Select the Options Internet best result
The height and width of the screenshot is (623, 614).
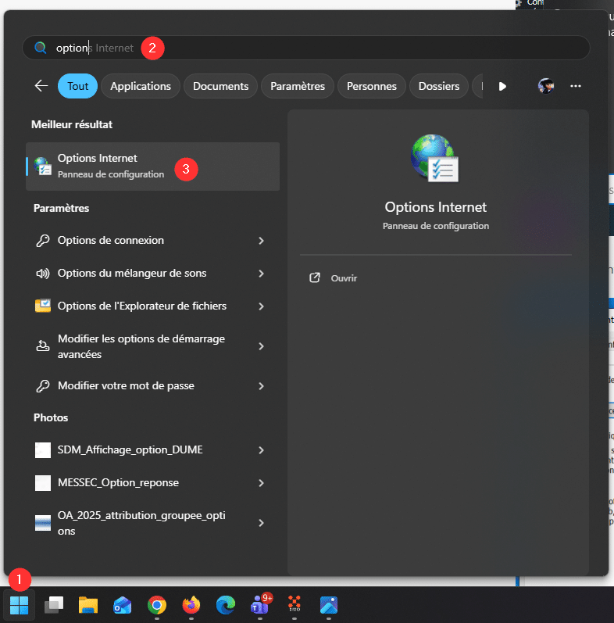[152, 166]
